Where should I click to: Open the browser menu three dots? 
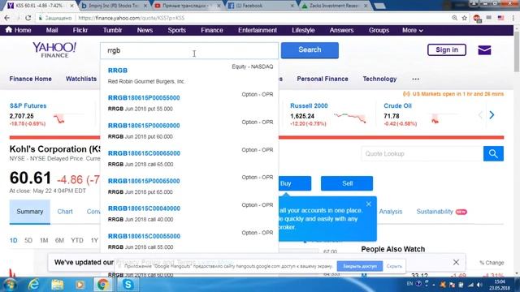tap(513, 18)
